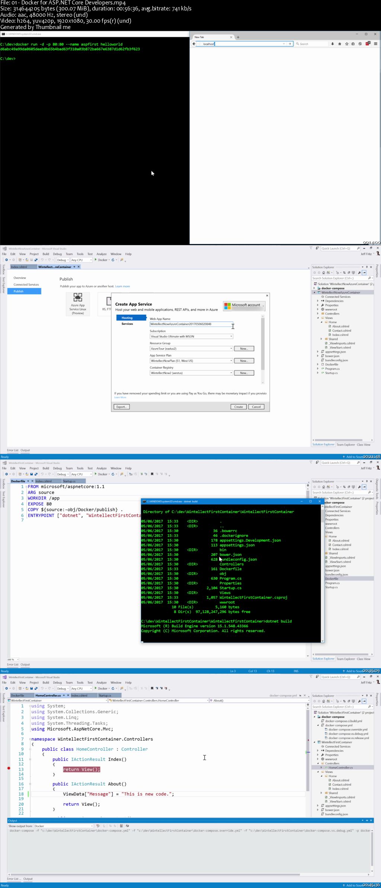Open the Firefox hamburger menu
The image size is (381, 888).
pyautogui.click(x=375, y=44)
